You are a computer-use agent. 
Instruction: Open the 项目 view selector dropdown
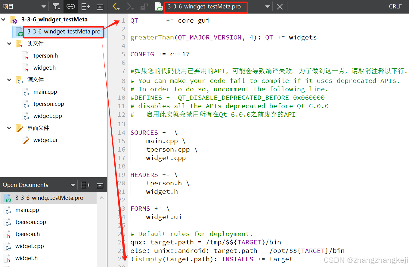click(24, 6)
